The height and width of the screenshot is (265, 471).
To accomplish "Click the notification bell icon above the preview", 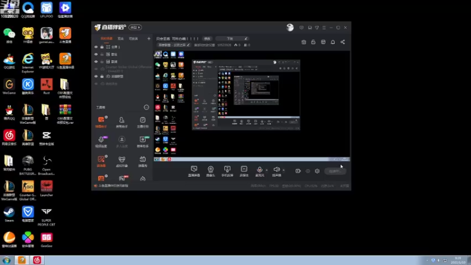I will pos(333,42).
